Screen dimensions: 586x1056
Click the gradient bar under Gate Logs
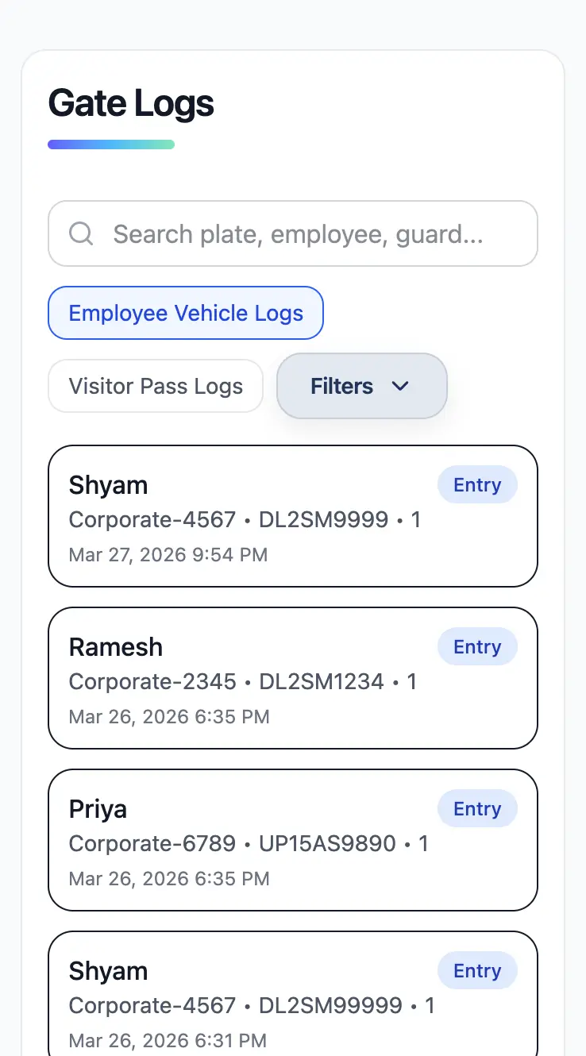(x=111, y=145)
